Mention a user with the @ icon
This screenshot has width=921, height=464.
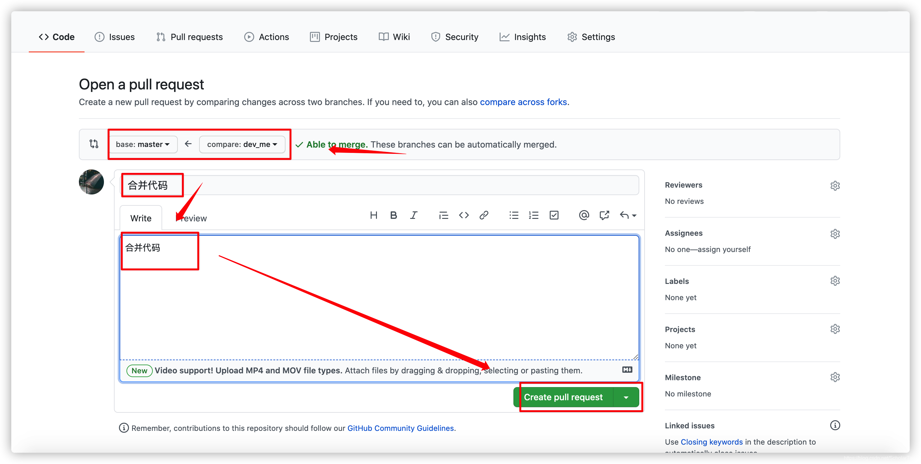point(584,215)
